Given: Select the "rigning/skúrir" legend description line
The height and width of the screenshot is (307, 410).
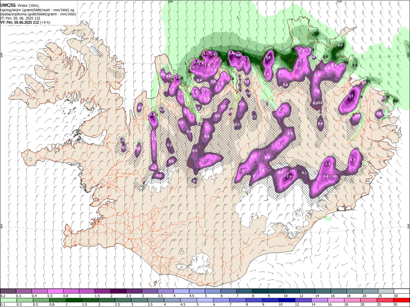Looking at the screenshot, I should [x=37, y=10].
